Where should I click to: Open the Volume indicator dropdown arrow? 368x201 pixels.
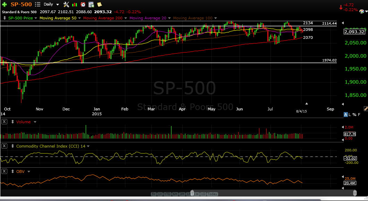click(35, 122)
